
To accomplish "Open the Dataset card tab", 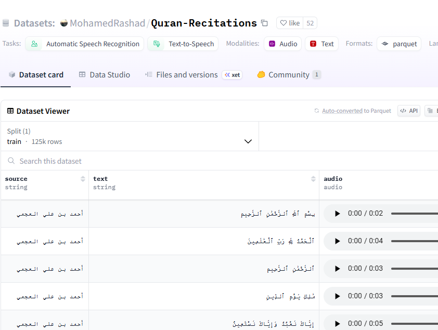I will pos(36,75).
